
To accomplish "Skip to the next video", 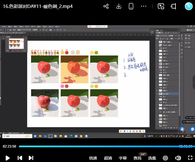I will point(31,158).
